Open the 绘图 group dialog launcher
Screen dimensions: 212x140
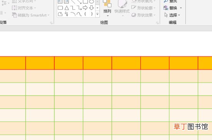click(157, 23)
